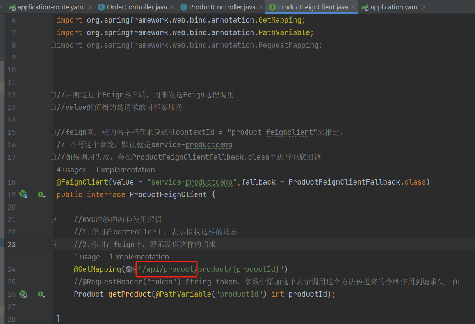Click the implemented-by gutter icon on line 26

coord(42,294)
